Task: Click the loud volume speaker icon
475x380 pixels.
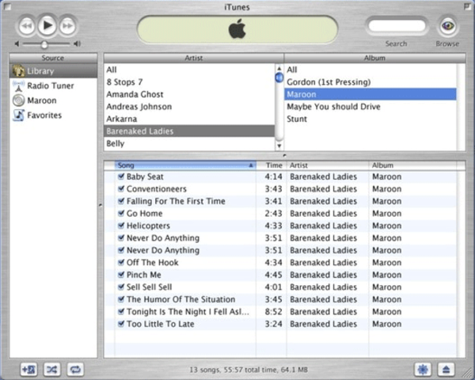Action: click(x=78, y=44)
